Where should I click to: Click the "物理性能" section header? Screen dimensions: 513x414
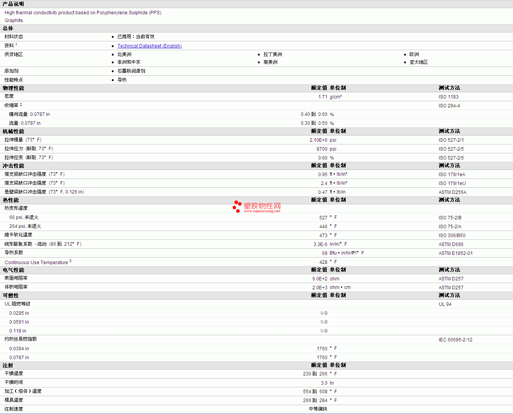pos(13,88)
